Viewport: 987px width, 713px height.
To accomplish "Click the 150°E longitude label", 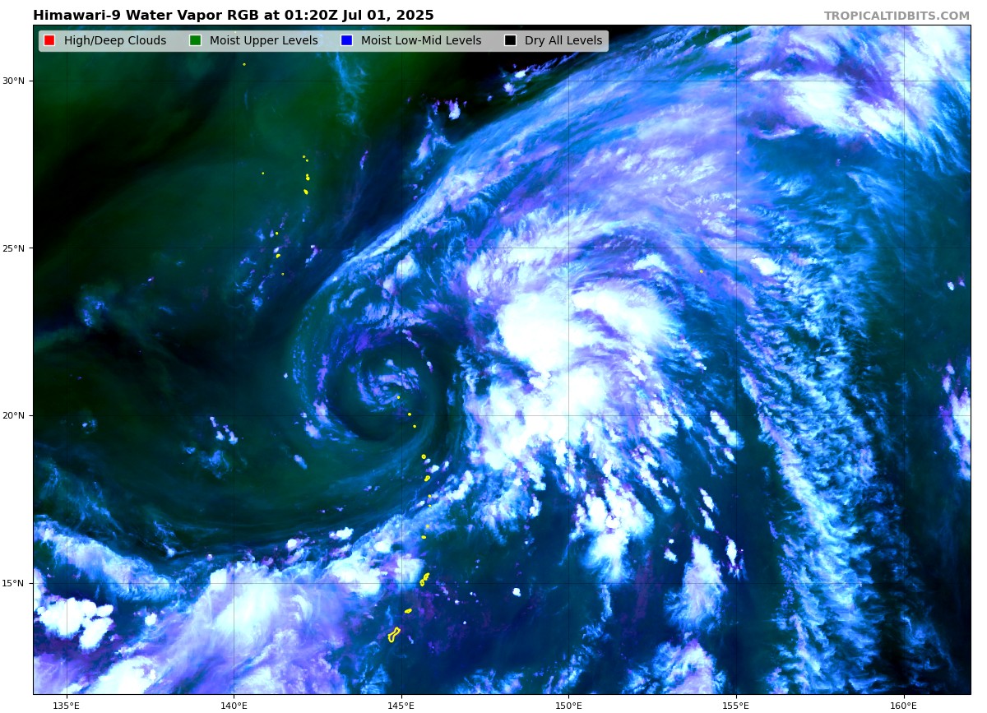I will point(568,705).
